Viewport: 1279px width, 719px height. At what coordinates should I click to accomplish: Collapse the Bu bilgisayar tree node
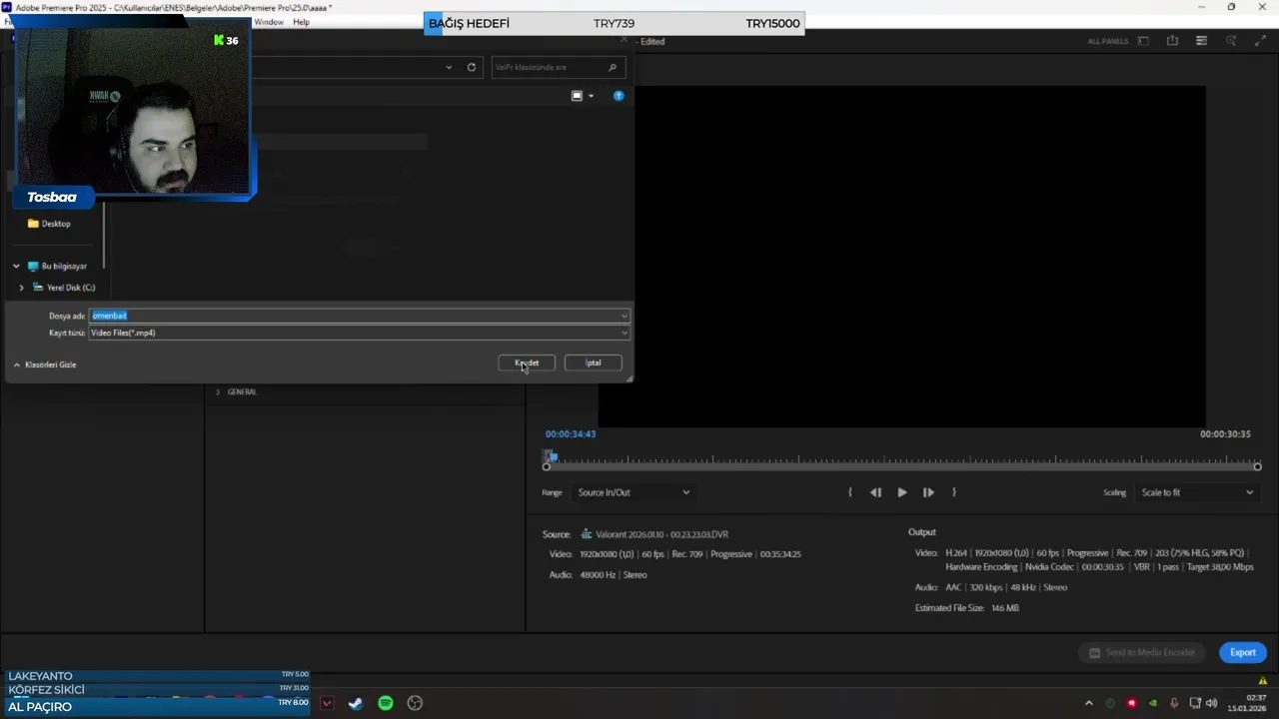click(16, 266)
